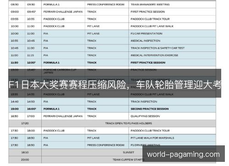Select TRACK INSPECTION & SAFETY CAR TEST
Screen dimensions: 229x166
(158, 48)
